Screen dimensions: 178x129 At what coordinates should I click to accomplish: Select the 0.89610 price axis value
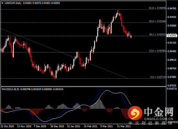pos(172,60)
